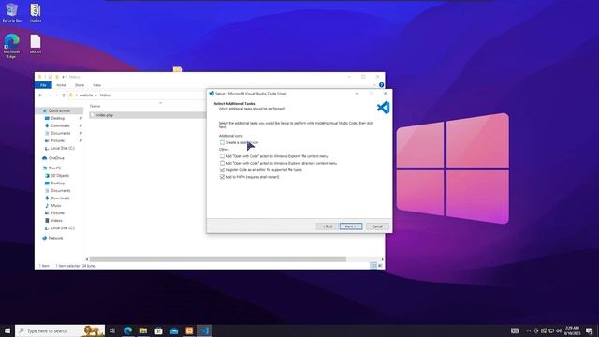599x337 pixels.
Task: Open pinned Desktop under Quick access
Action: [58, 119]
